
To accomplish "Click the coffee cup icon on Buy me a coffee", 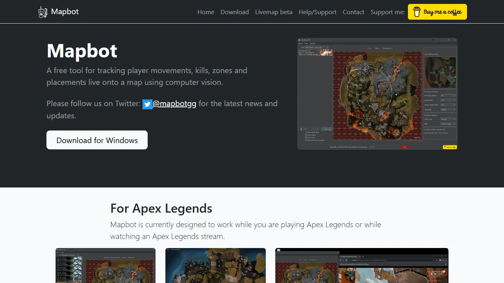I will 417,12.
